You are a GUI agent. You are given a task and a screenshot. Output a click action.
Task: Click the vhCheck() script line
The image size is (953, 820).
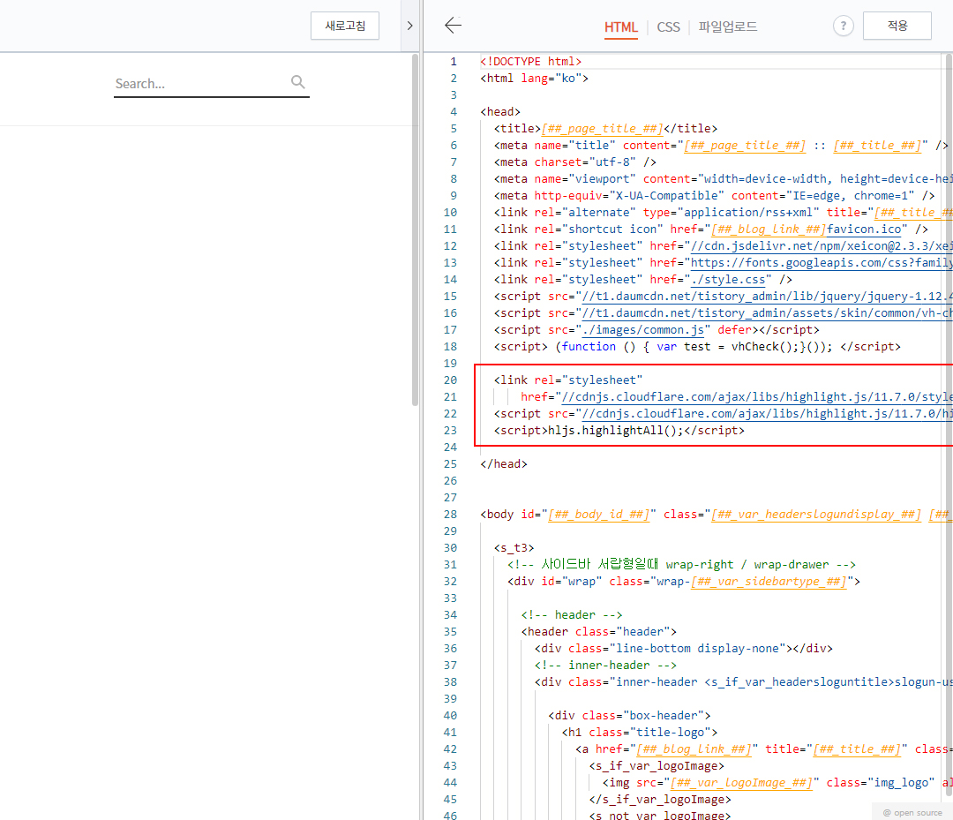pyautogui.click(x=697, y=347)
